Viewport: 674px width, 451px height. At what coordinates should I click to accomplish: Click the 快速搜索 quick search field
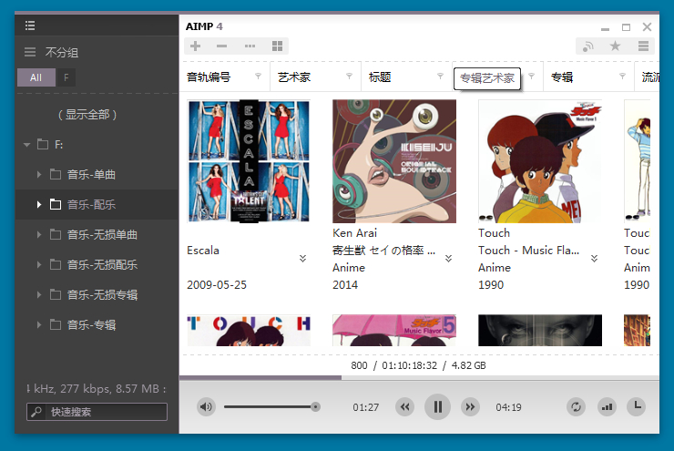97,412
